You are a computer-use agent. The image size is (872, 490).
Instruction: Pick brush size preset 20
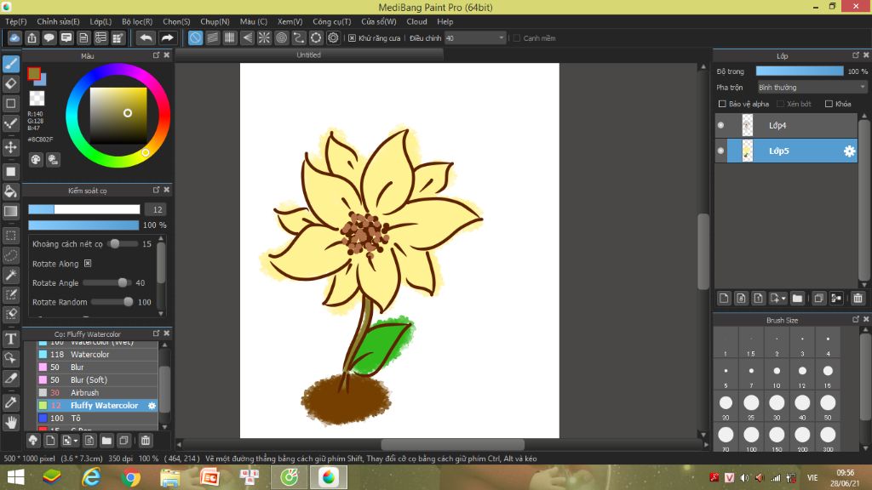tap(726, 406)
